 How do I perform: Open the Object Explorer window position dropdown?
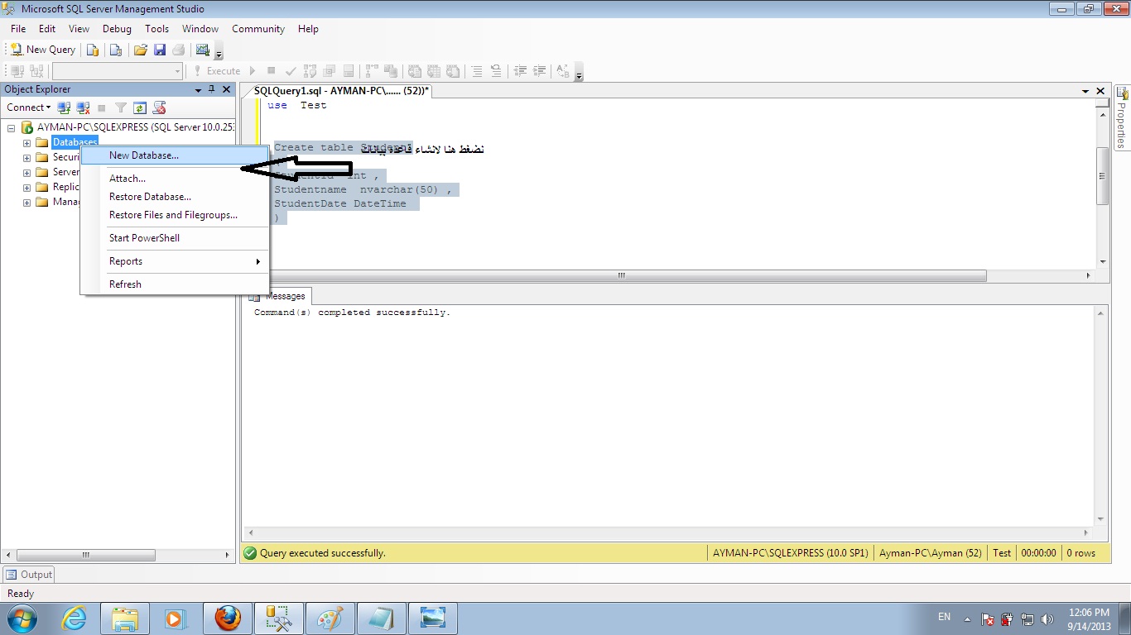(x=198, y=89)
